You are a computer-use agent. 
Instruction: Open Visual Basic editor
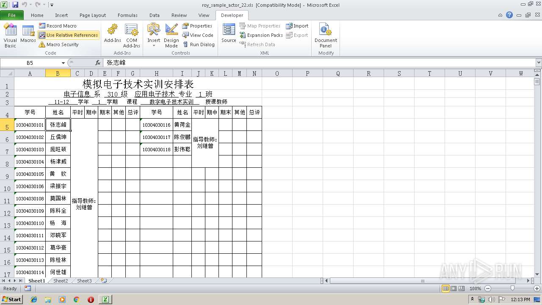(x=10, y=36)
